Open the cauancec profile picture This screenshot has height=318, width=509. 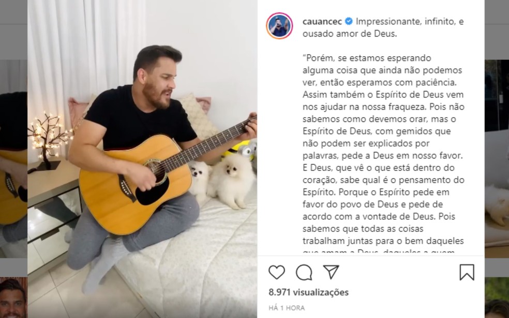coord(279,26)
